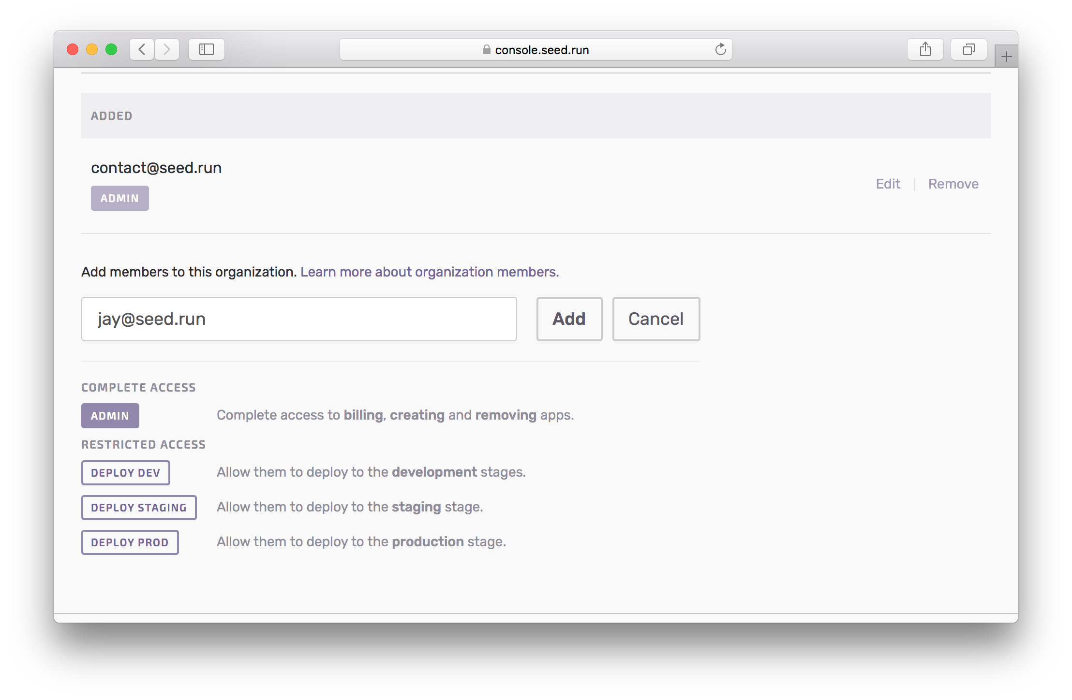The image size is (1072, 700).
Task: Enable the DEPLOY DEV permission
Action: tap(126, 473)
